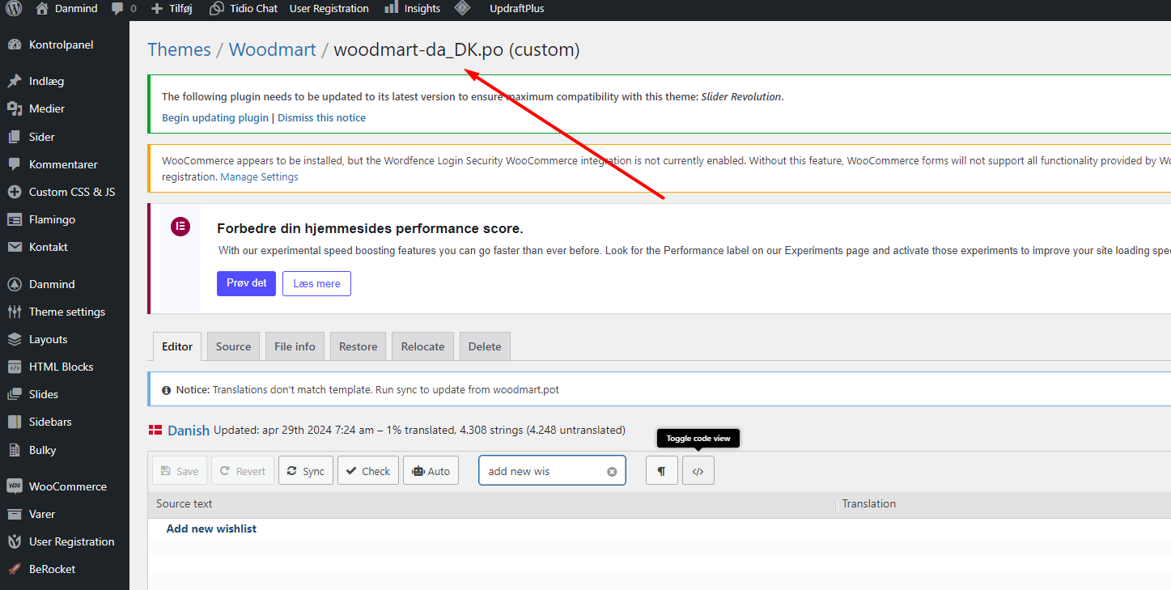The height and width of the screenshot is (590, 1171).
Task: Click Tilføj new content button
Action: click(172, 9)
